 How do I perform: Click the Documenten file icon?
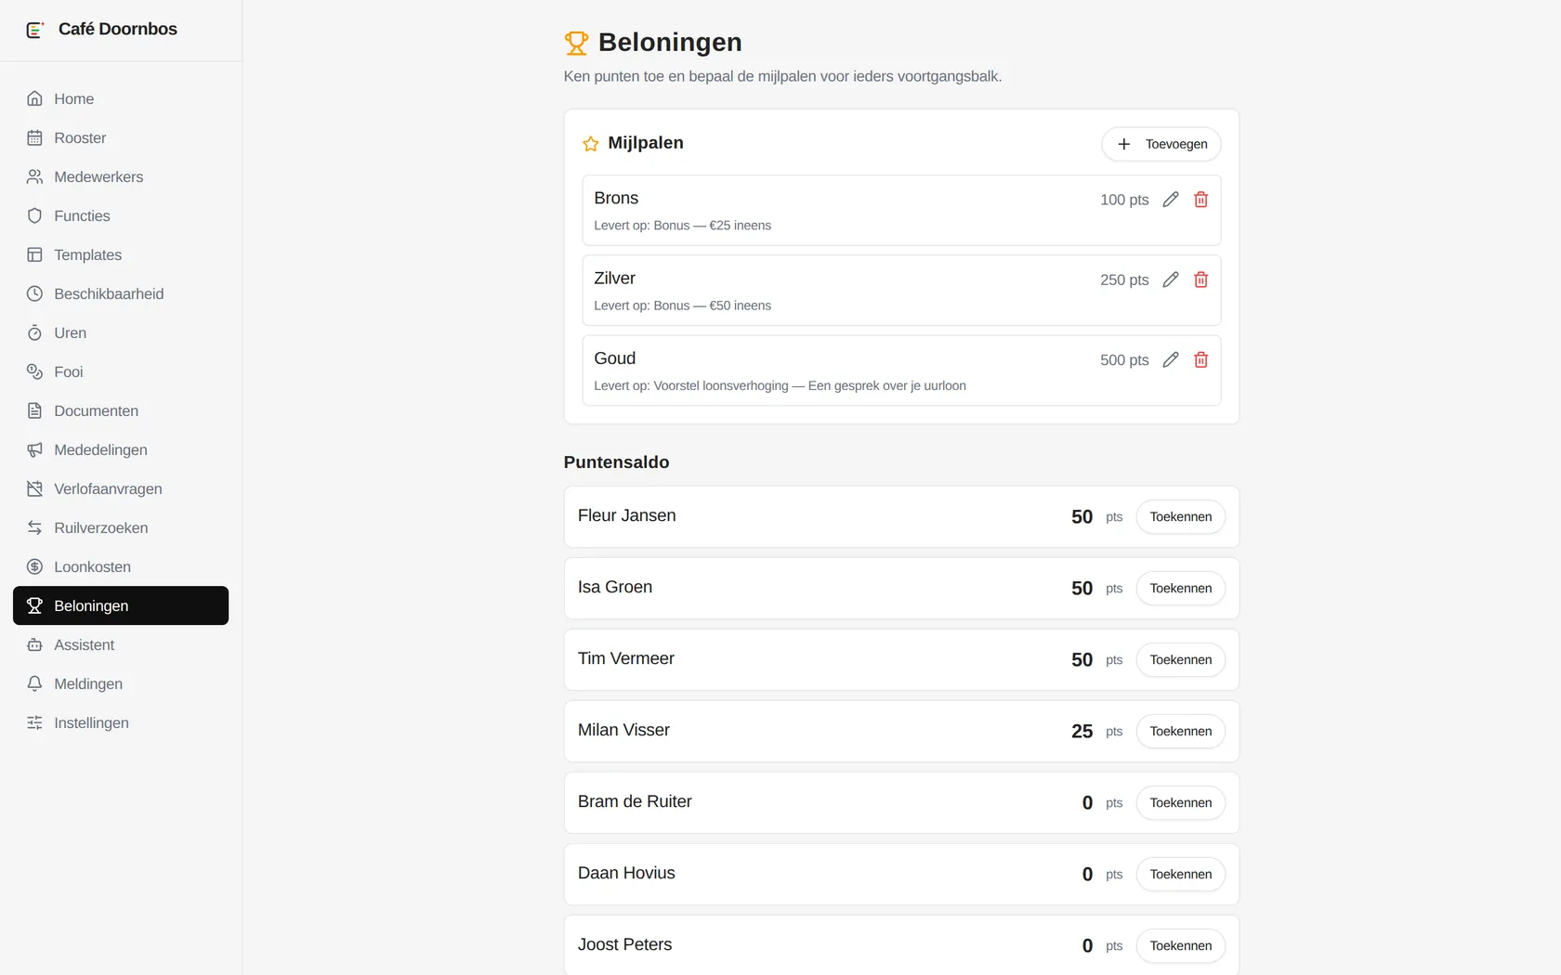(34, 410)
